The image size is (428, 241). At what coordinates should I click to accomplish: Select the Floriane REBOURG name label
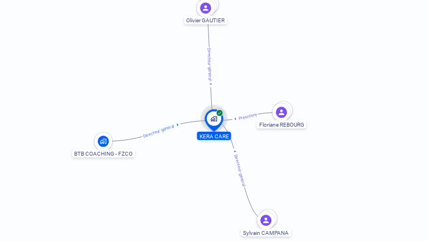click(x=281, y=125)
